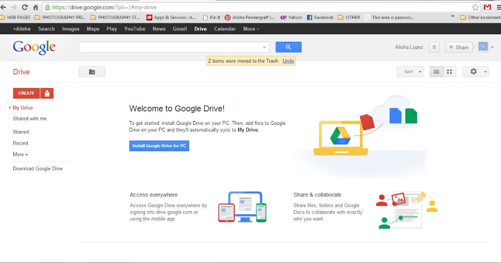Image resolution: width=501 pixels, height=263 pixels.
Task: Open PHOTOGRAPHY ST... bookmark folder
Action: click(x=116, y=18)
